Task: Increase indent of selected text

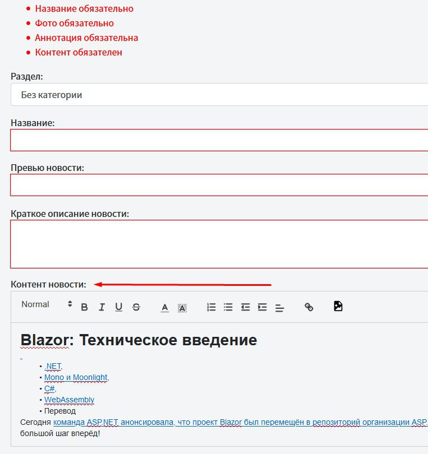Action: (263, 307)
